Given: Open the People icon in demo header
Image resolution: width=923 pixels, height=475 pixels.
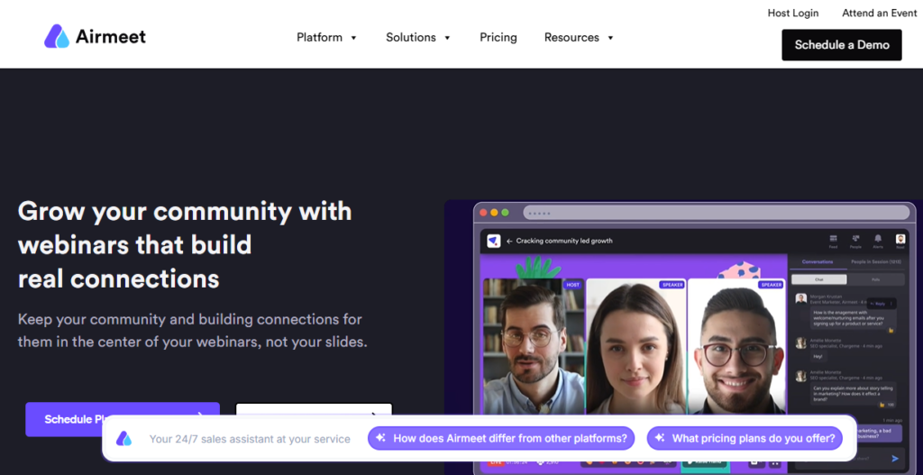Looking at the screenshot, I should [855, 241].
